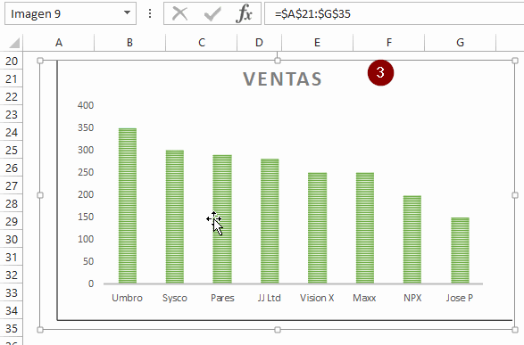Click the JJ Ltd axis label
524x345 pixels.
[x=269, y=298]
